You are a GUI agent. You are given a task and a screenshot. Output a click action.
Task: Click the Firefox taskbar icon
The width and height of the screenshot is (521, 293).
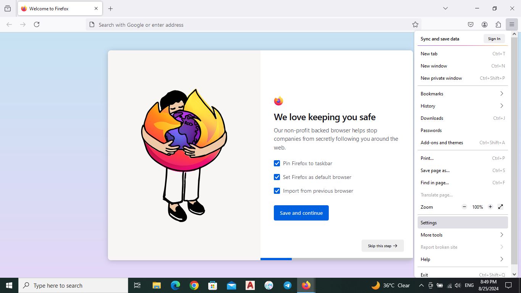[x=306, y=285]
